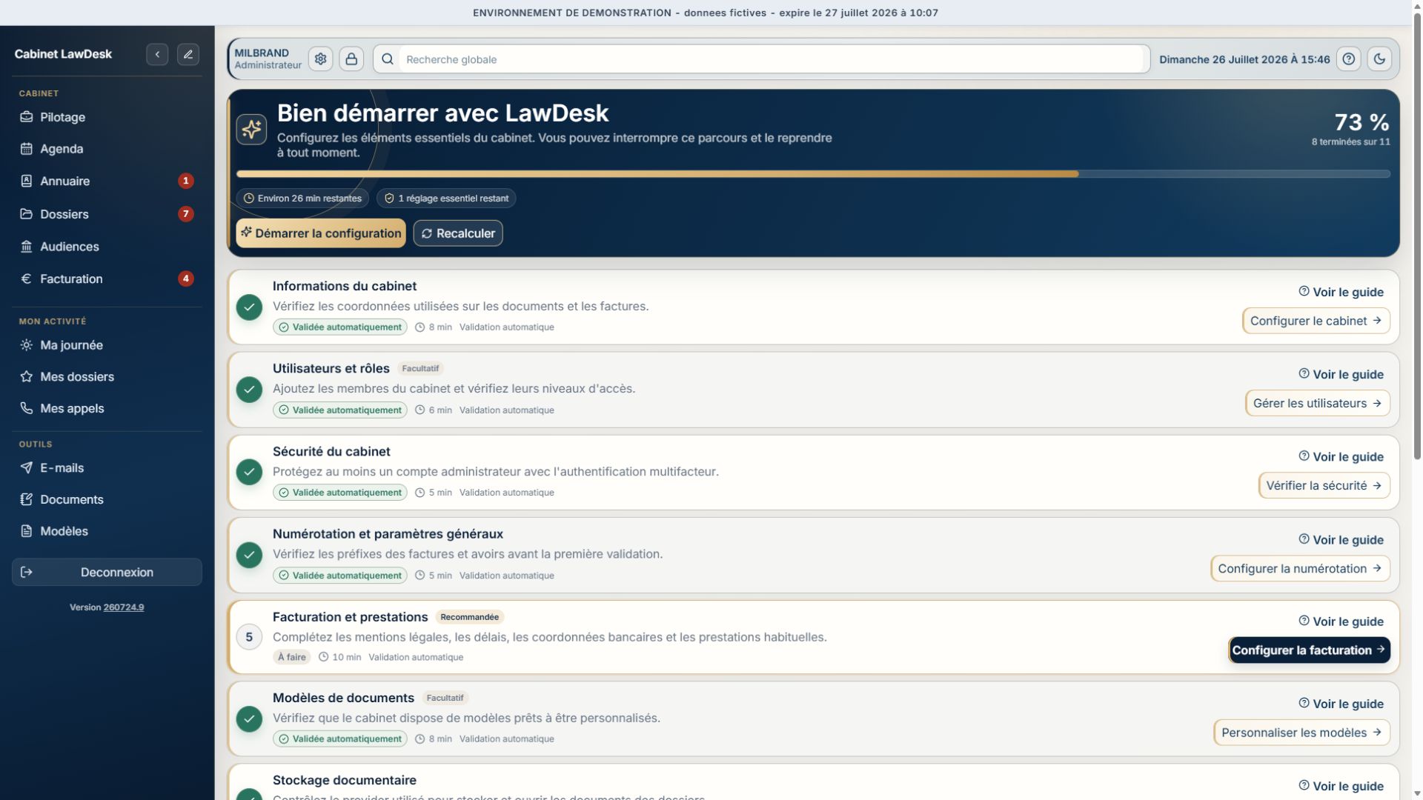
Task: Click the magnifier search icon
Action: (x=388, y=59)
